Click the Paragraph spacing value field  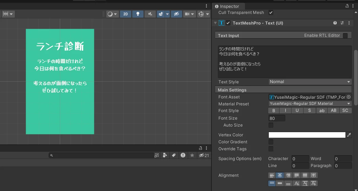[343, 166]
